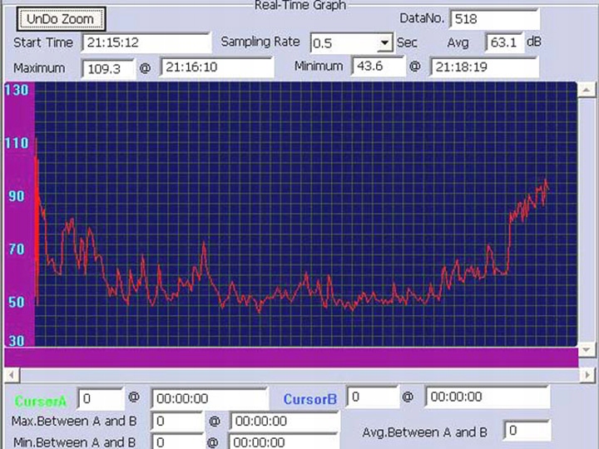Select the Maximum value field showing 109.3
Viewport: 599px width, 449px height.
coord(109,68)
